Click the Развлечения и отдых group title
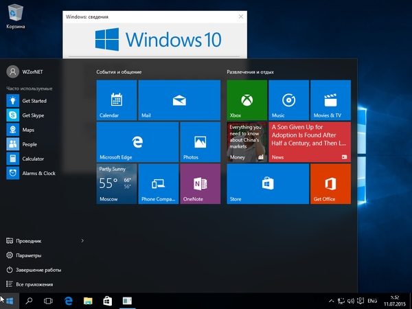The width and height of the screenshot is (412, 309). [250, 72]
